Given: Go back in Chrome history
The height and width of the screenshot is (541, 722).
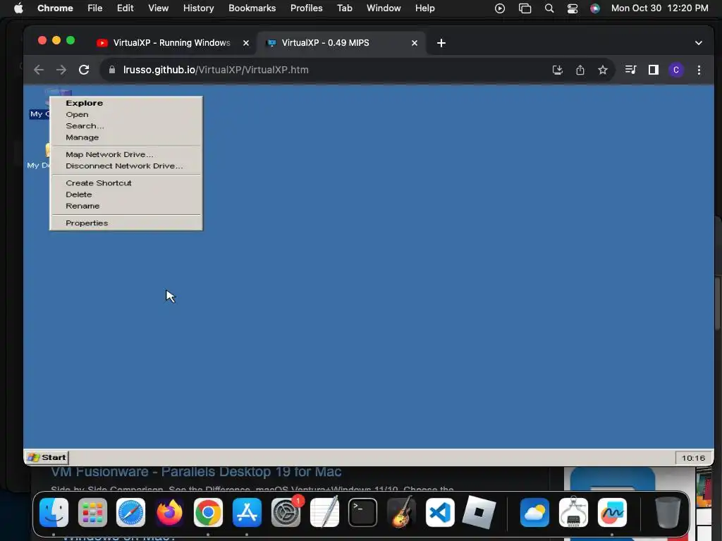Looking at the screenshot, I should click(39, 70).
